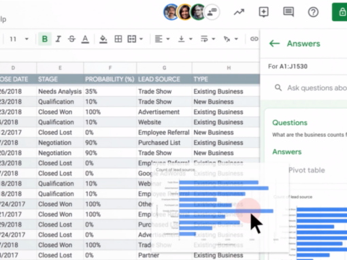Click the horizontal align icon

(159, 39)
